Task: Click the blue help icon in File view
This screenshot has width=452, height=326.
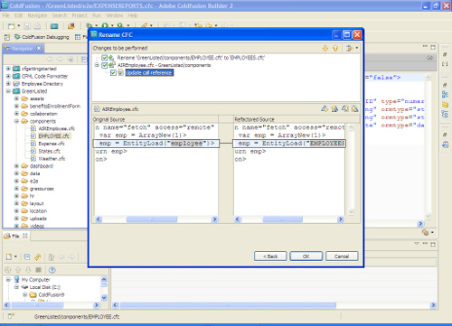Action: [52, 270]
